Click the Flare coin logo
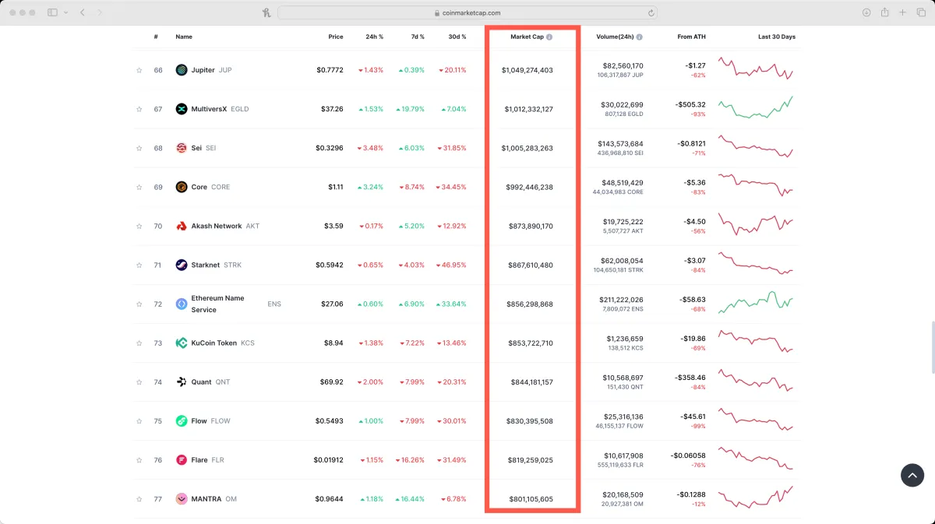This screenshot has height=524, width=935. click(x=182, y=459)
